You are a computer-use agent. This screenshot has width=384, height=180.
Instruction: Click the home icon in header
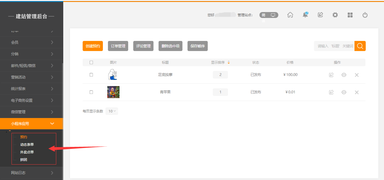tap(290, 15)
